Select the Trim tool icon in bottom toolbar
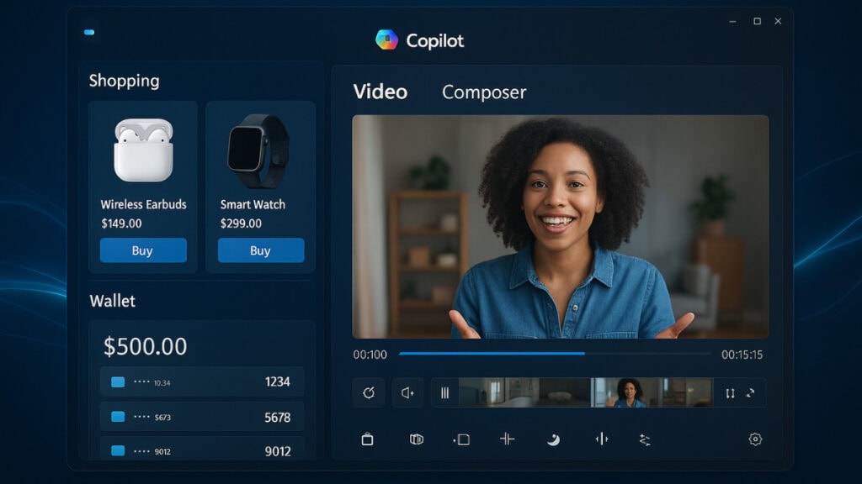 click(x=505, y=439)
